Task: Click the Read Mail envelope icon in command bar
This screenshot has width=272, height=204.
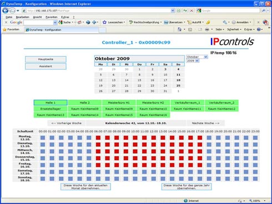Action: pos(200,29)
